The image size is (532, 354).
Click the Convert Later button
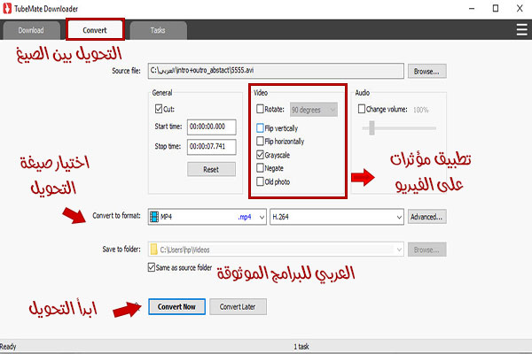[238, 306]
